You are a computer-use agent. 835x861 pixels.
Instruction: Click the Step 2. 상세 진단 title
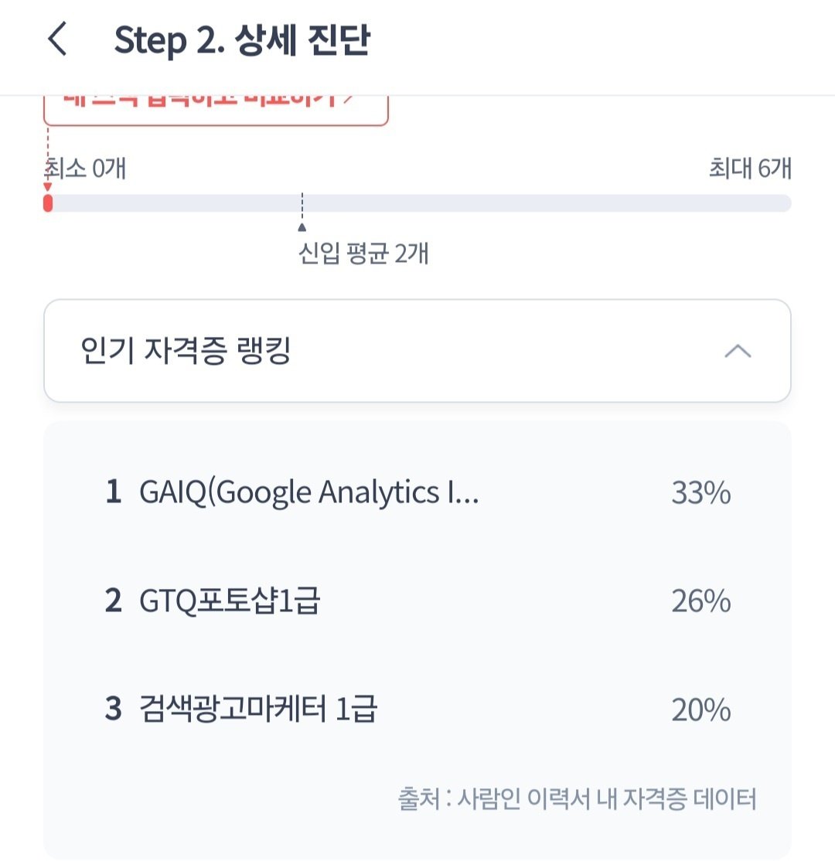coord(242,41)
